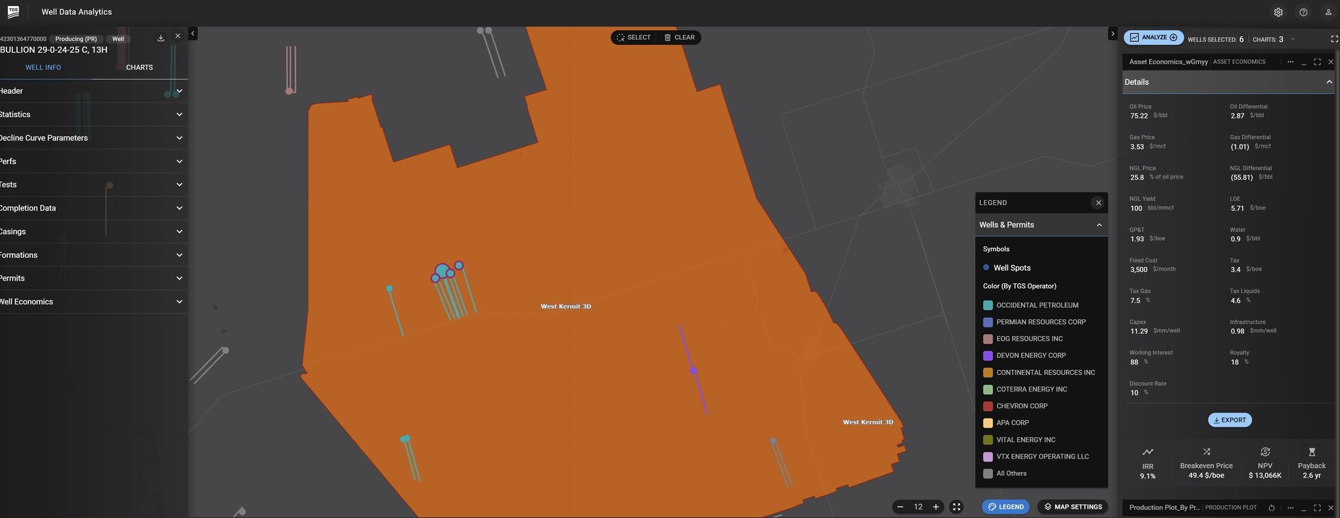The image size is (1340, 518).
Task: Refresh the Production Plot chart
Action: click(x=1272, y=508)
